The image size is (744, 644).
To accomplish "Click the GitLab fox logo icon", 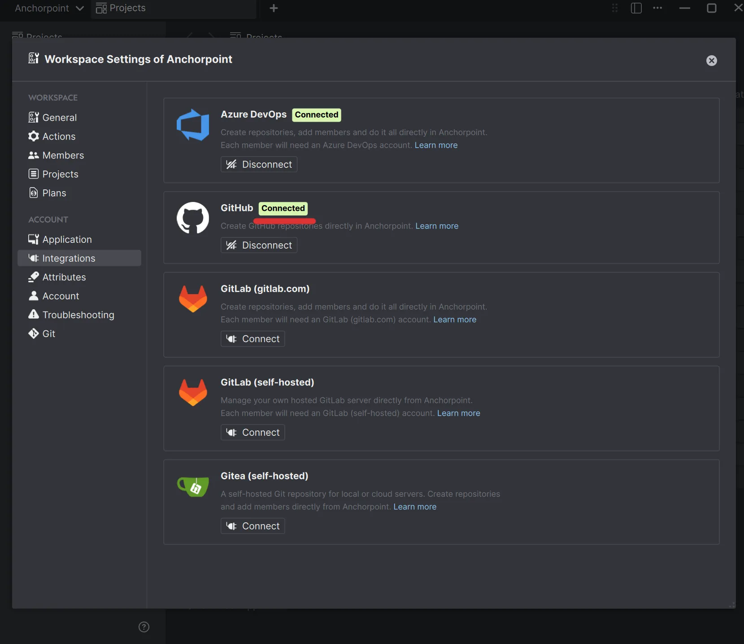I will click(192, 298).
